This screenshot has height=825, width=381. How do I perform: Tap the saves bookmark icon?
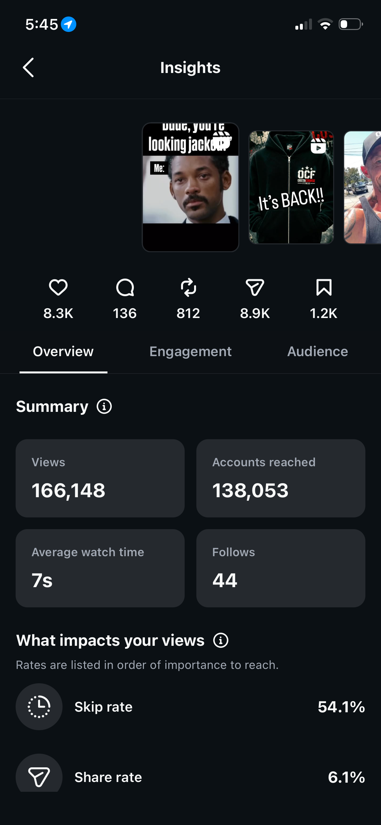coord(324,287)
